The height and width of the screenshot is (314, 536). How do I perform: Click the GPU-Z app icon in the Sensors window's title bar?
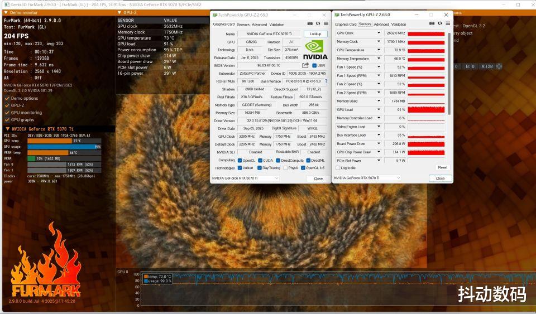337,15
